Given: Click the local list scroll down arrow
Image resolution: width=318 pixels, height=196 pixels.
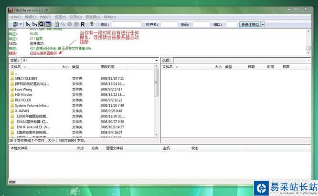Looking at the screenshot, I should 156,135.
